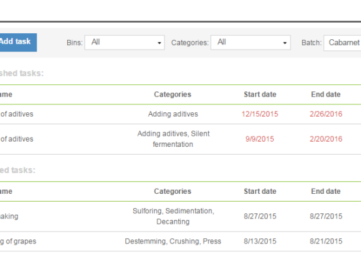This screenshot has width=361, height=261.
Task: Select the Adding aditives task row
Action: click(x=180, y=114)
